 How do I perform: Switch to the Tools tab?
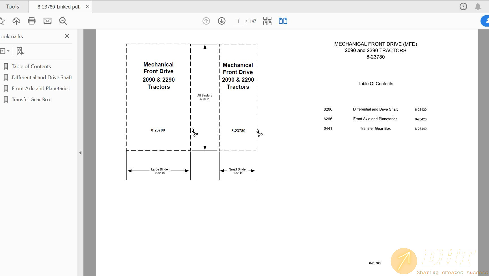coord(13,6)
